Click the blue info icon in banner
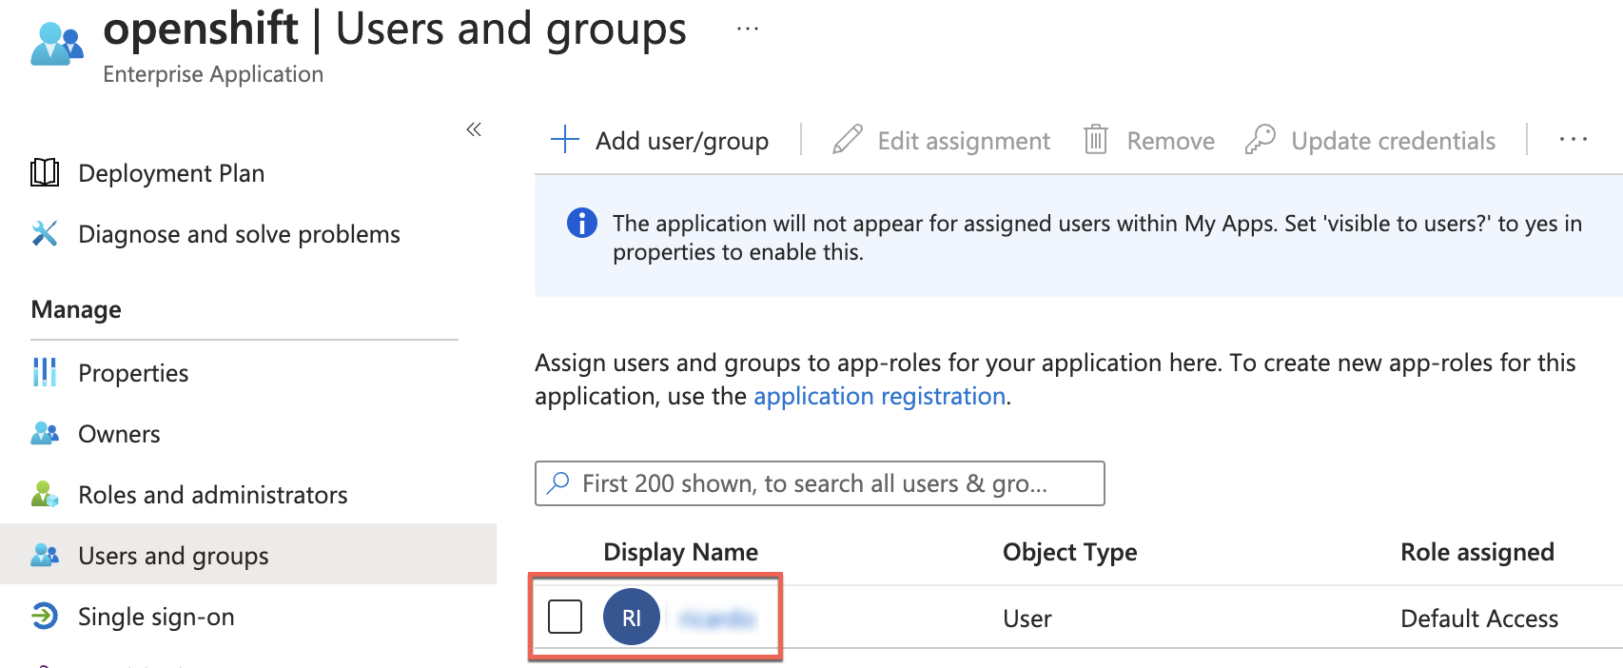1623x668 pixels. pos(581,224)
